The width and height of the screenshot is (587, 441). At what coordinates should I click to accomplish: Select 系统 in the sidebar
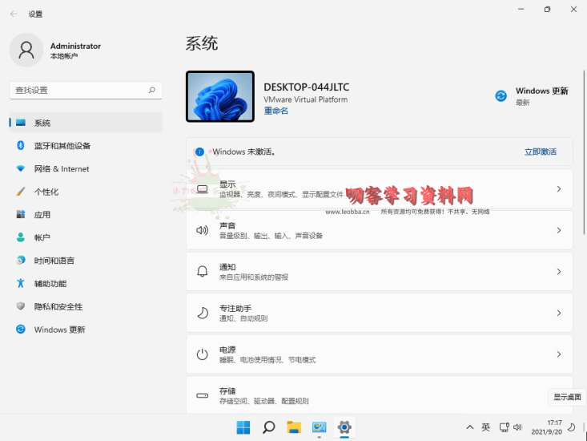pos(86,123)
